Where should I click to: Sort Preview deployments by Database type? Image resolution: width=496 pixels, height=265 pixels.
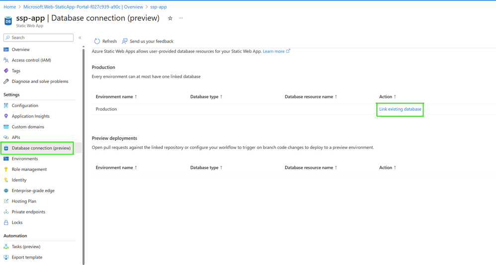[x=206, y=168]
